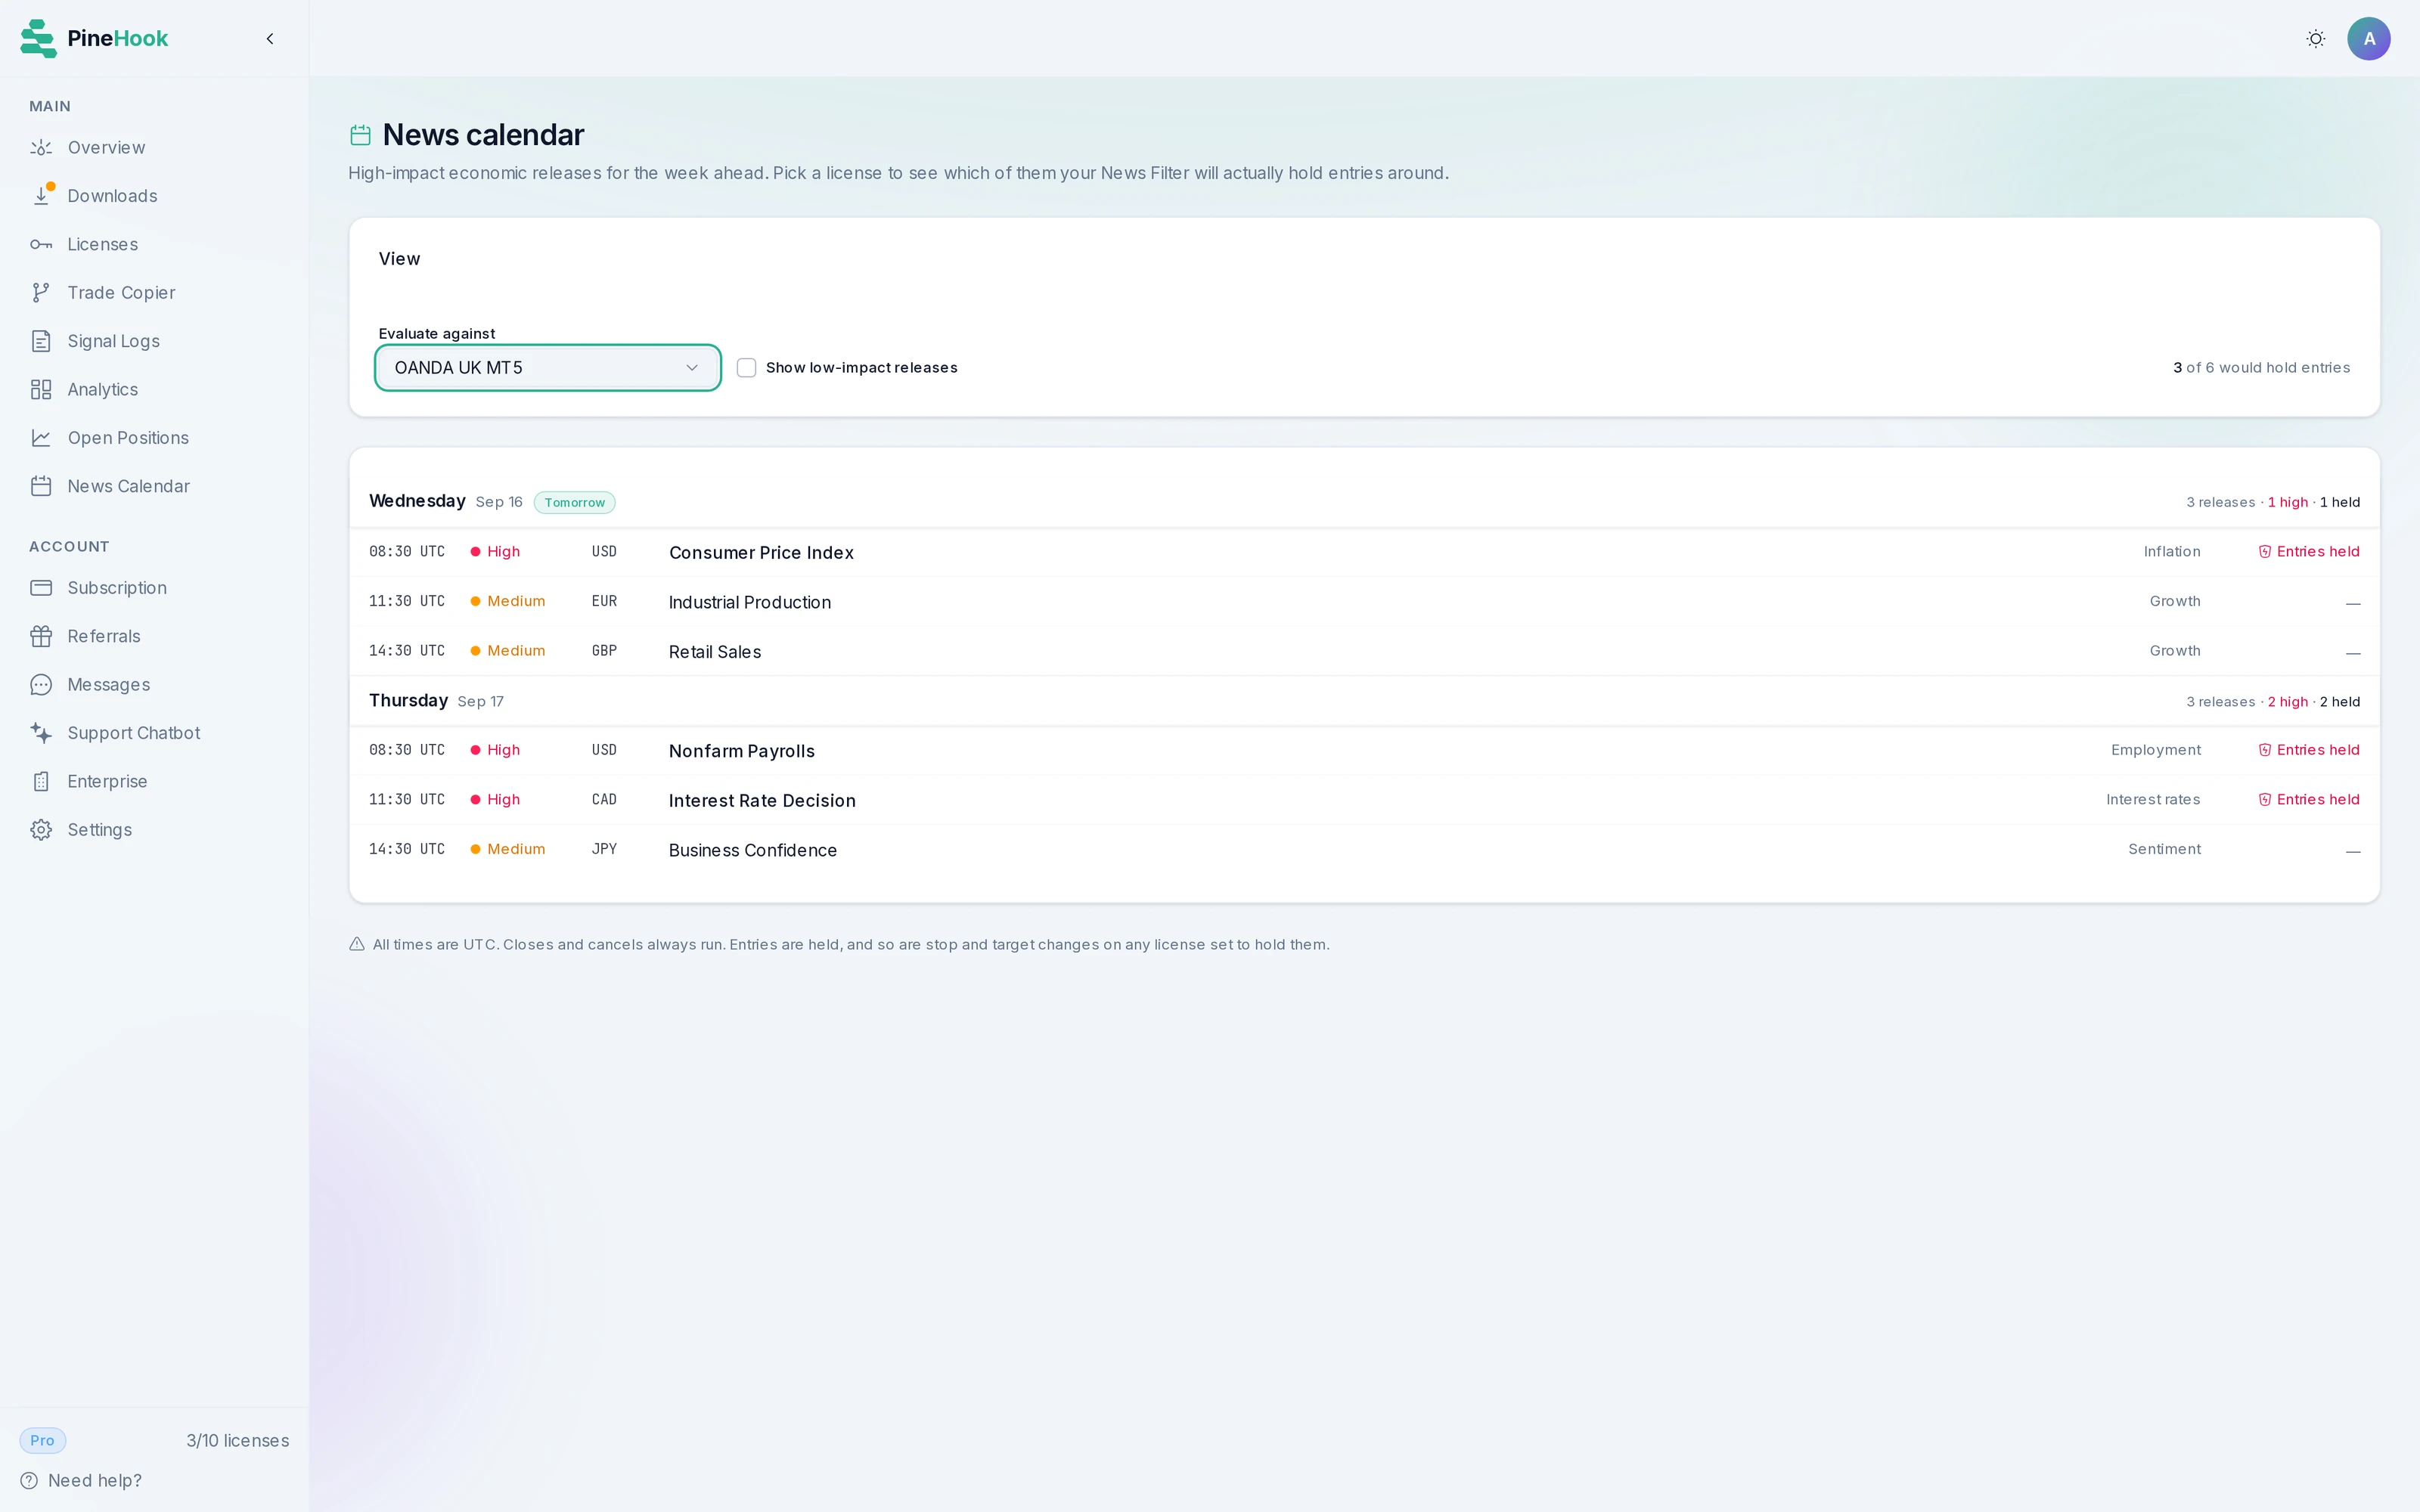Click the Analytics grid icon

(41, 390)
